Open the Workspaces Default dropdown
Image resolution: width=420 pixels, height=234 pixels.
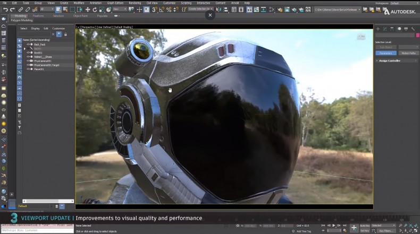click(x=402, y=3)
